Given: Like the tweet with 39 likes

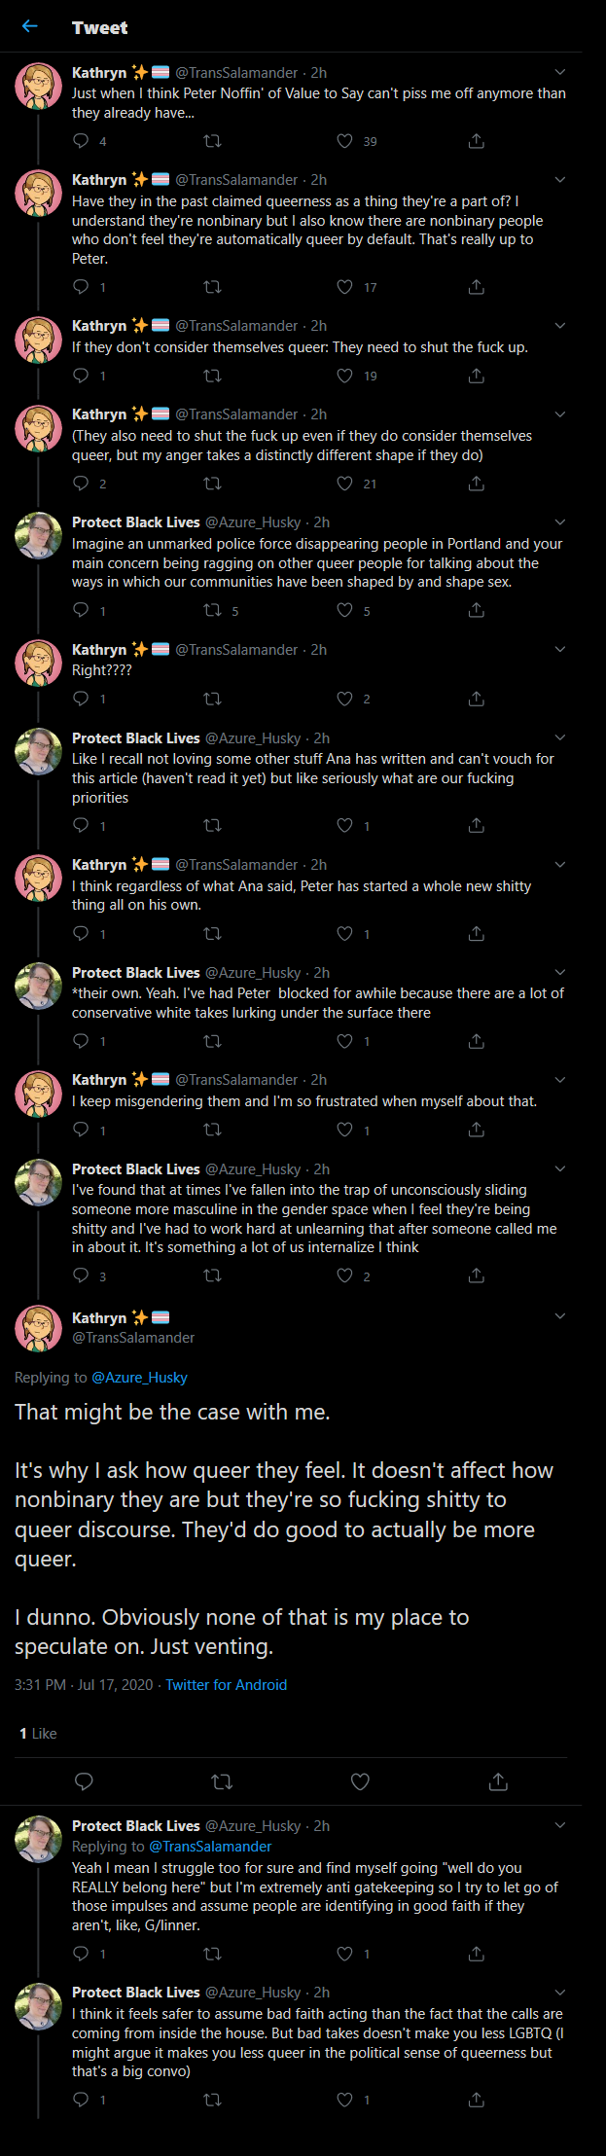Looking at the screenshot, I should (x=344, y=141).
